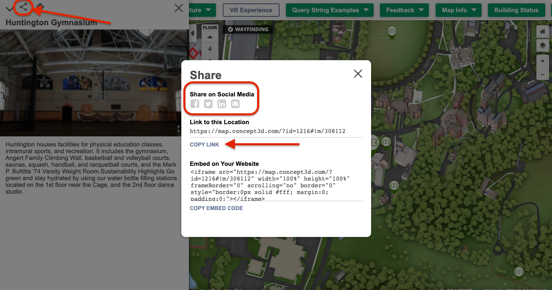The image size is (552, 290).
Task: Open the Wayfinding compass control
Action: pos(230,29)
